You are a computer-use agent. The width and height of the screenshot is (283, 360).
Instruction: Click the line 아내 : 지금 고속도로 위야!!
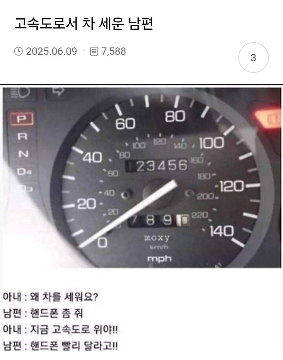point(60,329)
